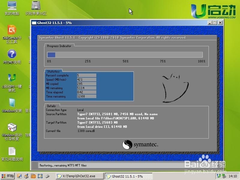This screenshot has width=240, height=180.
Task: Open the 识别苹果分区 desktop icon
Action: (x=36, y=8)
